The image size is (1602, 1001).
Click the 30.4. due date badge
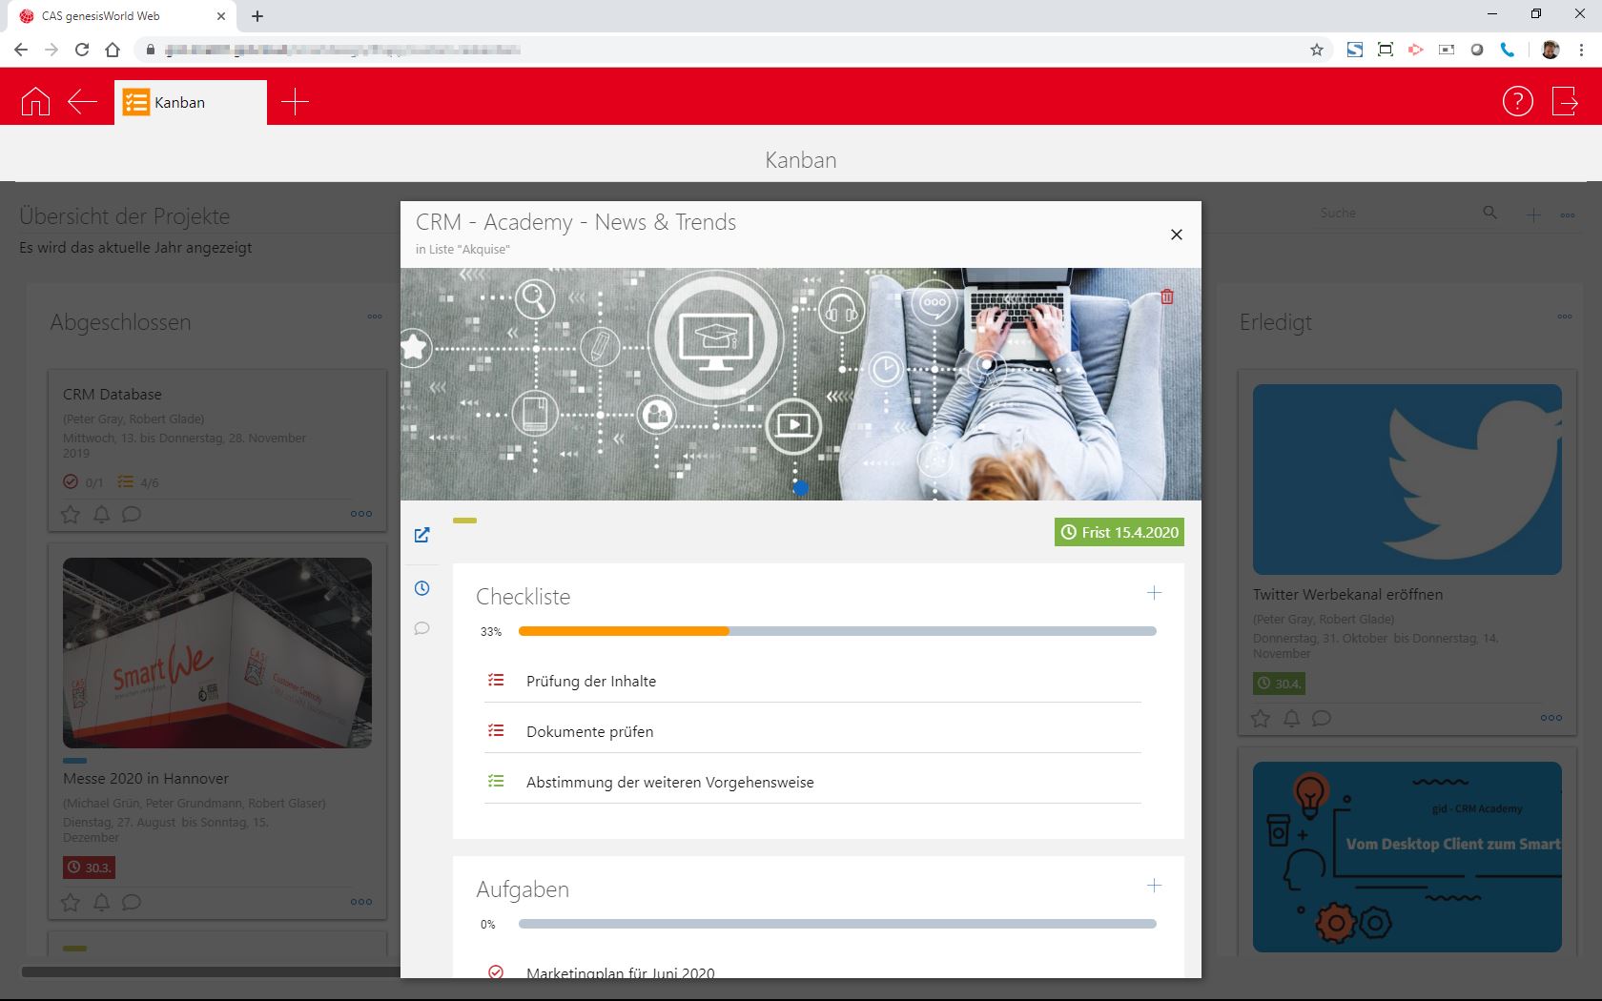(1279, 684)
